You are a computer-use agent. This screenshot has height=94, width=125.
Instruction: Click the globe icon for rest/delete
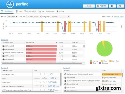(65, 78)
